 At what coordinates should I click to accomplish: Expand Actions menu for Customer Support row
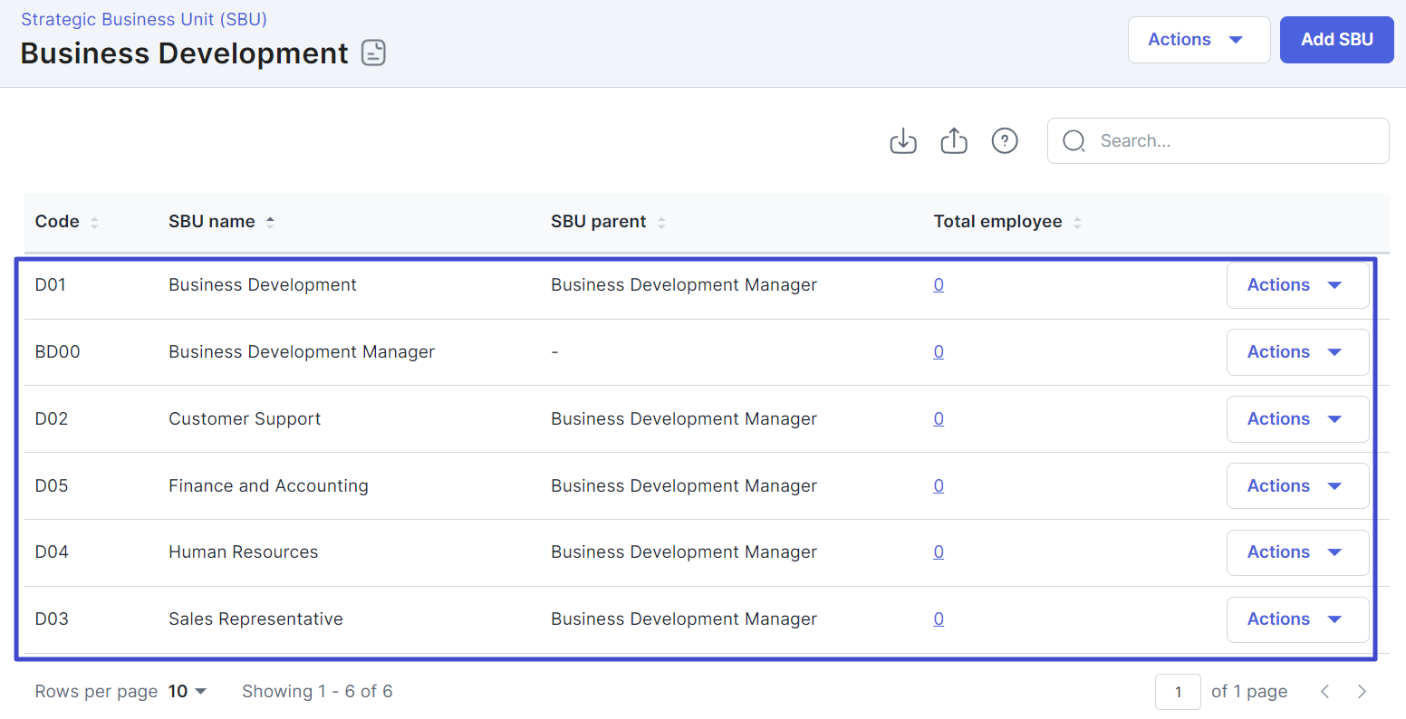[x=1297, y=419]
